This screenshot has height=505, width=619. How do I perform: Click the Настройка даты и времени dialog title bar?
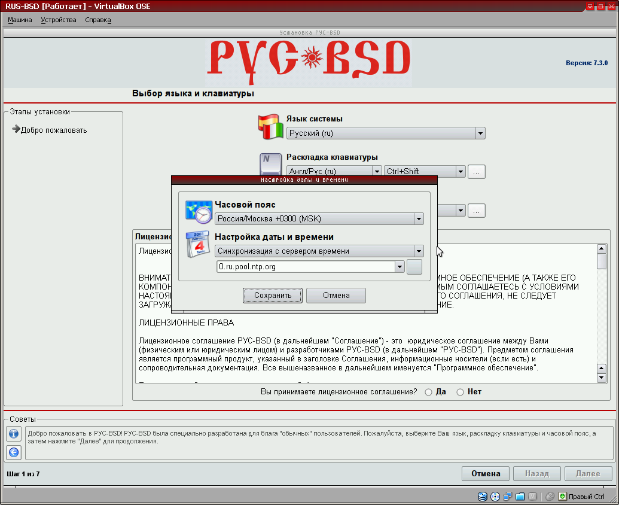[304, 180]
